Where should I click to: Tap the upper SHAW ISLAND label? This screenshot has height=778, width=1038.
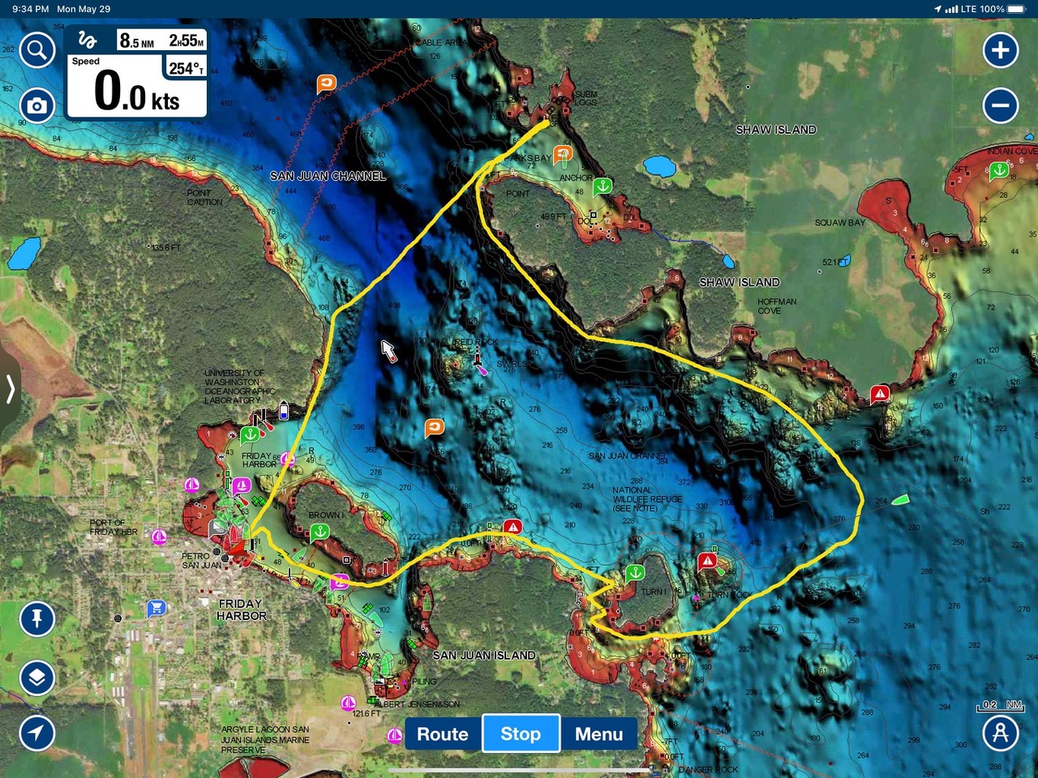(x=776, y=130)
